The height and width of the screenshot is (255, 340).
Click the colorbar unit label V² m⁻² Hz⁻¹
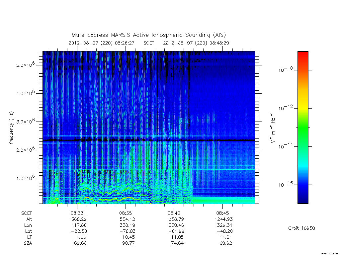pyautogui.click(x=273, y=127)
